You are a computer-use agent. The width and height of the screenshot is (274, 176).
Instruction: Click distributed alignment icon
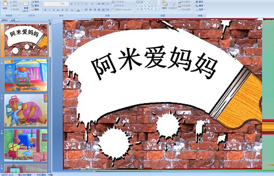(x=103, y=10)
